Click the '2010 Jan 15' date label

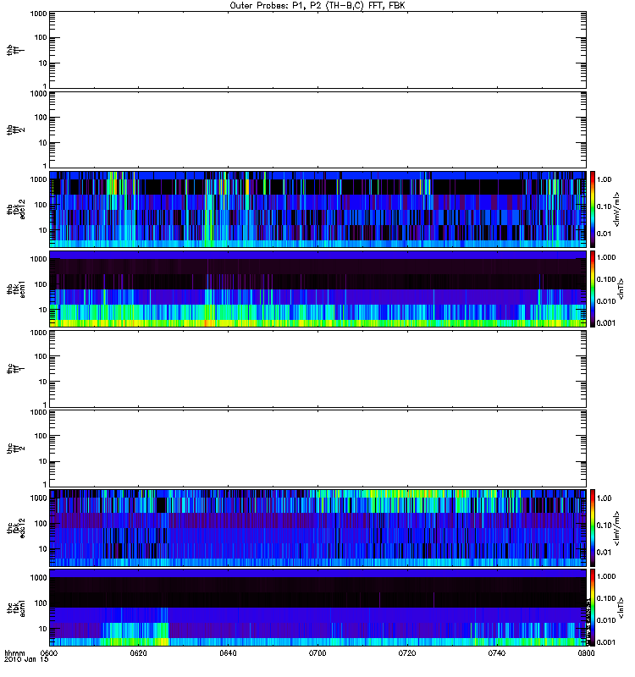[26, 660]
